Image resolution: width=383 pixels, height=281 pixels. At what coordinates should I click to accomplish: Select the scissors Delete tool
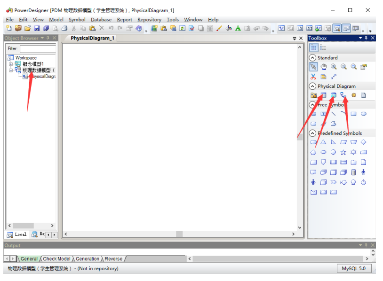point(313,77)
